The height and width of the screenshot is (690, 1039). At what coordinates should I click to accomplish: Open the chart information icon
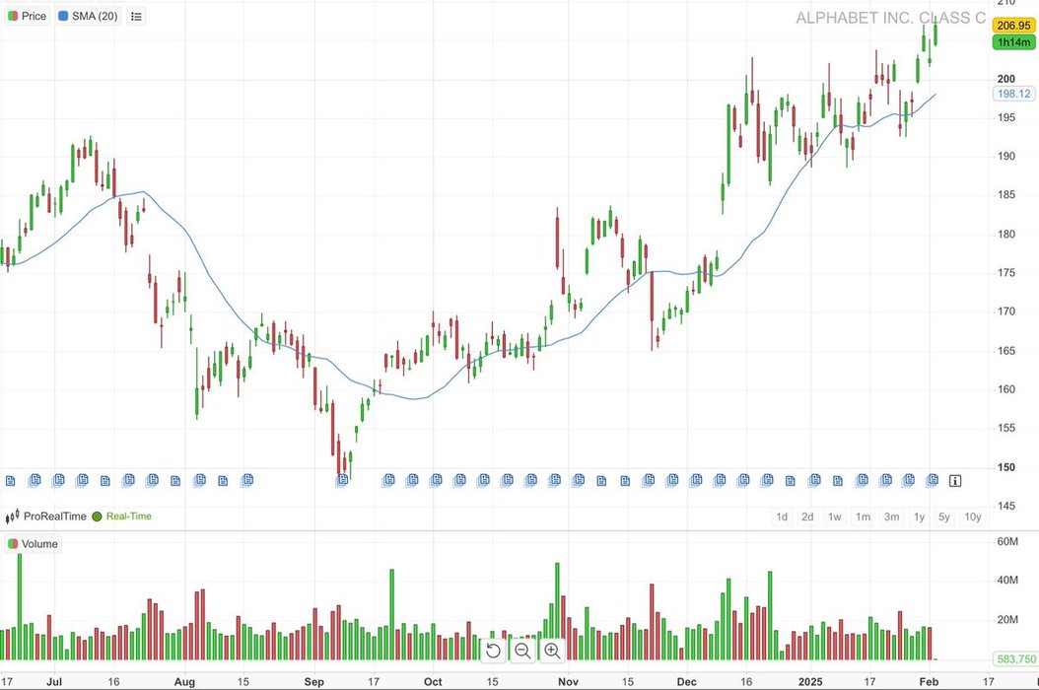click(955, 481)
